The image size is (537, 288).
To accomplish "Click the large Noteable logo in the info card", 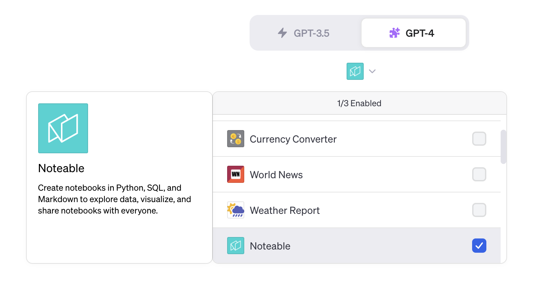I will click(x=63, y=128).
